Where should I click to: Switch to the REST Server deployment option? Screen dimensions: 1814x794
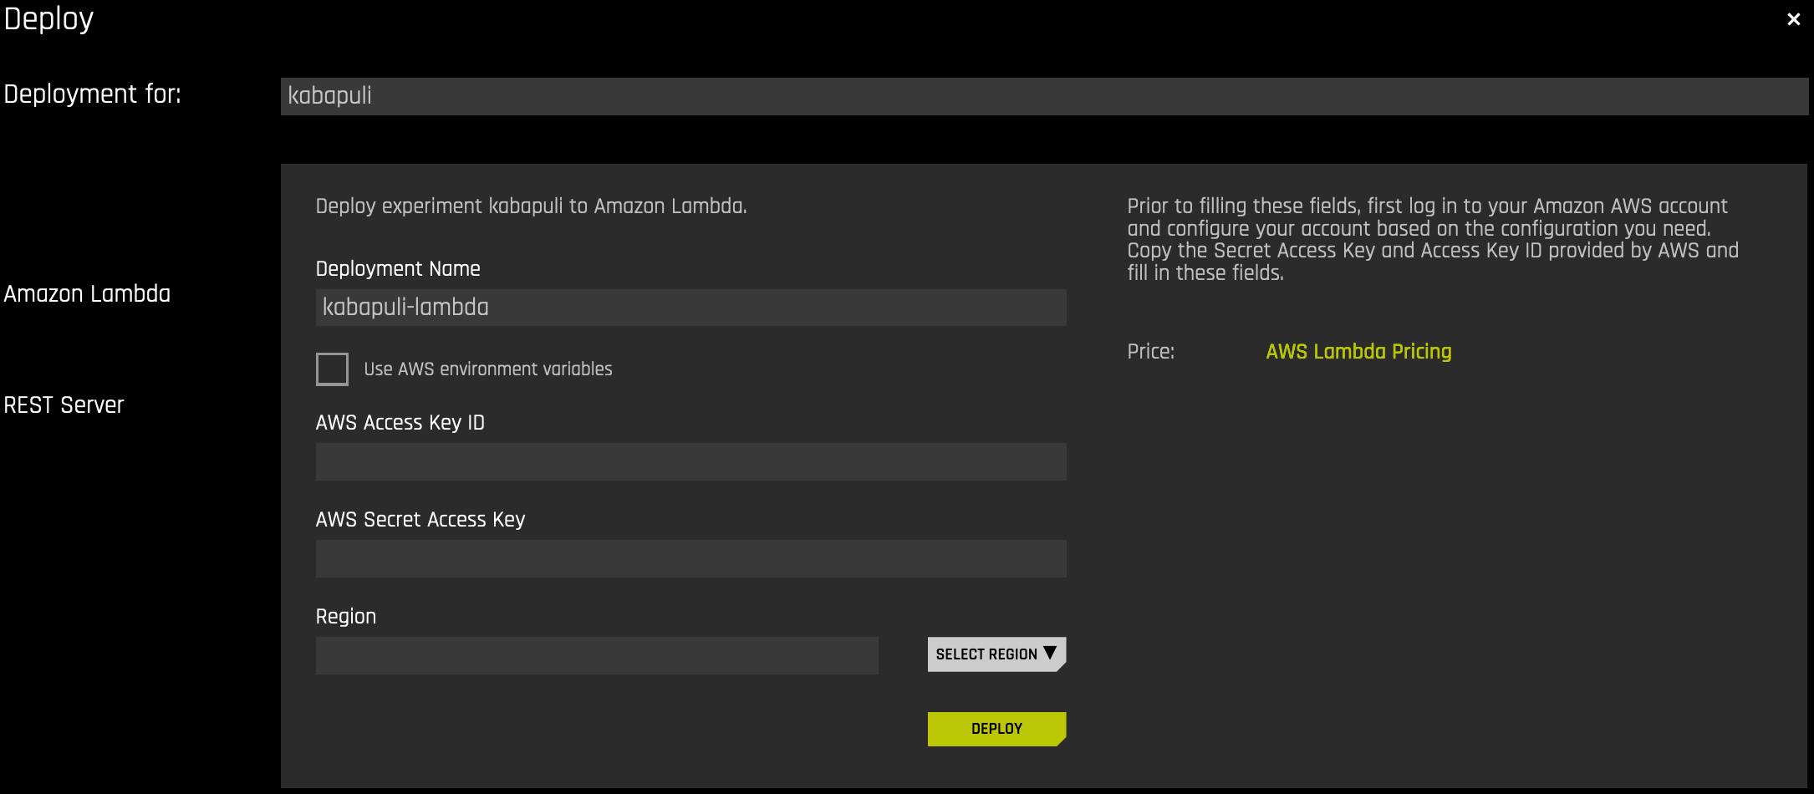[x=64, y=405]
